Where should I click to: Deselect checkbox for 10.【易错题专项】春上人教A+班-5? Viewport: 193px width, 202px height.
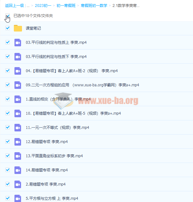coord(8,113)
